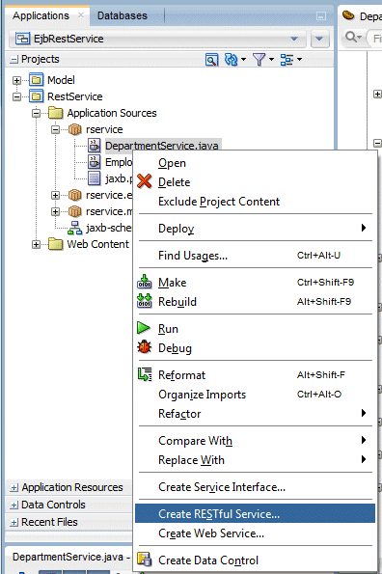This screenshot has width=382, height=574.
Task: Switch to the Databases tab
Action: tap(123, 15)
